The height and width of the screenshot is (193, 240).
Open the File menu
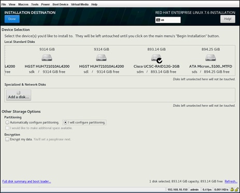tap(4, 4)
